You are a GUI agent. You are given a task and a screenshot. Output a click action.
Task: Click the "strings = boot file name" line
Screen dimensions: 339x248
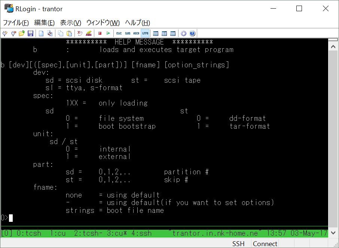tap(115, 210)
